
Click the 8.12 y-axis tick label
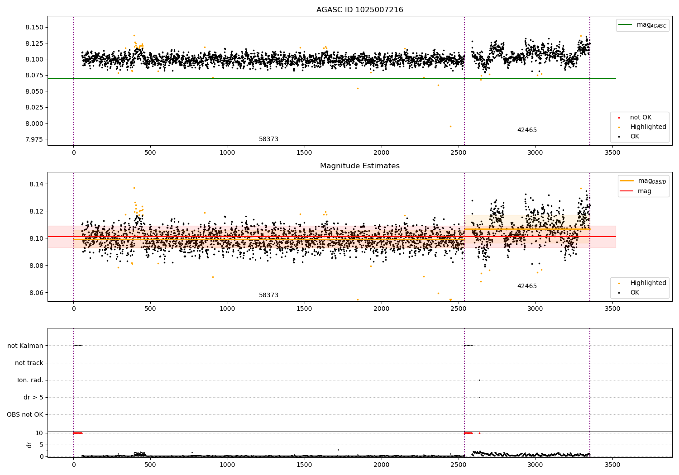pyautogui.click(x=36, y=211)
